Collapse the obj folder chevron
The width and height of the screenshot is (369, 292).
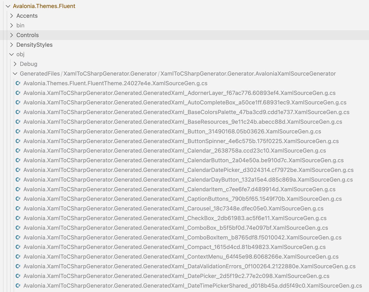tap(11, 54)
